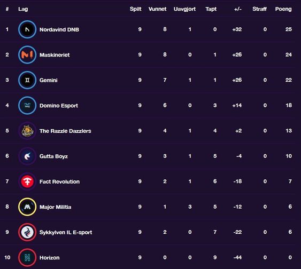Viewport: 301px width, 269px height.
Task: Open the Horizon team name link
Action: (x=49, y=257)
